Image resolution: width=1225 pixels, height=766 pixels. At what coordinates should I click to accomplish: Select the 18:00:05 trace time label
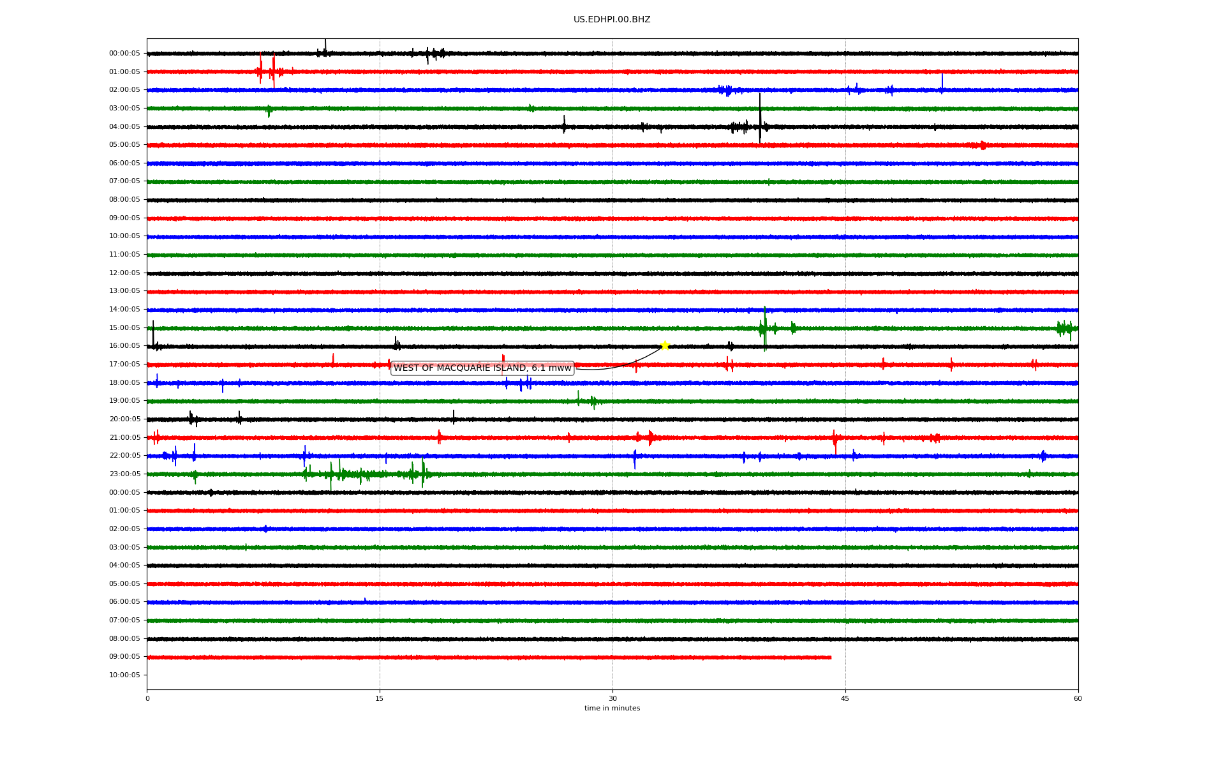pyautogui.click(x=124, y=383)
